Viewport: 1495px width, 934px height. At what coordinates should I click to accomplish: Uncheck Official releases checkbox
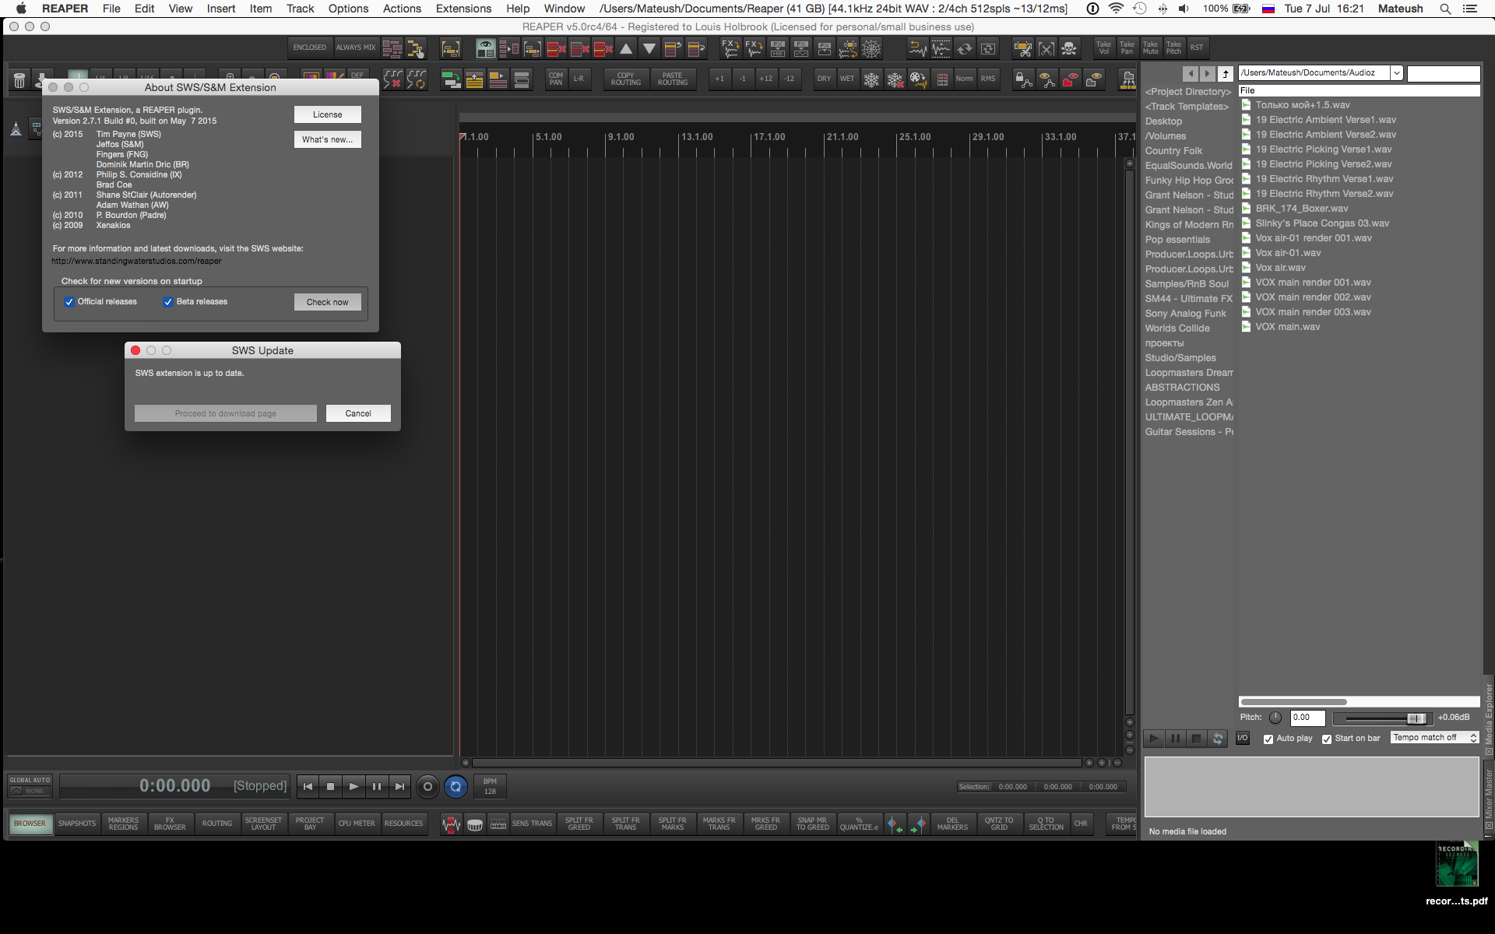tap(69, 302)
